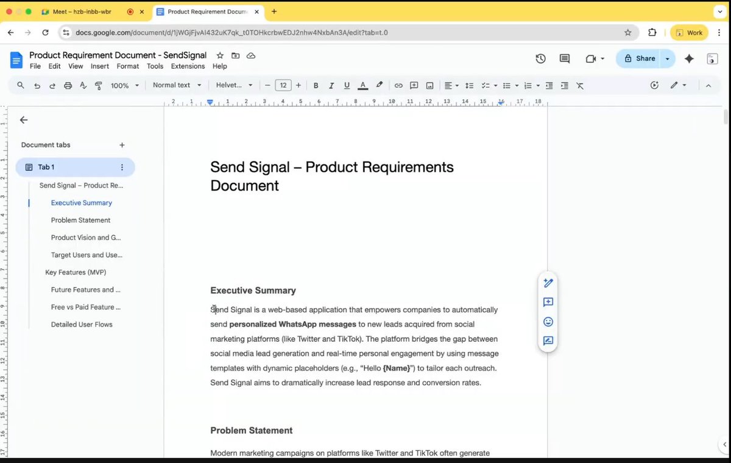Open the text alignment options
The image size is (731, 463).
point(451,85)
